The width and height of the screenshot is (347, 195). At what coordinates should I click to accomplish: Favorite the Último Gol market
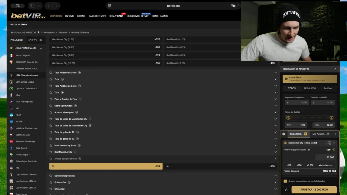pos(51,189)
